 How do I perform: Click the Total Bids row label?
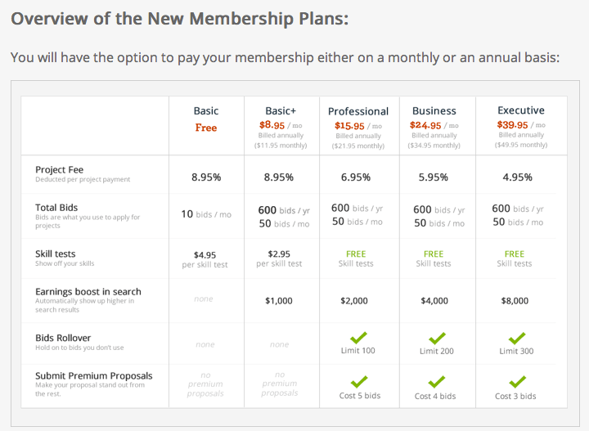point(56,208)
